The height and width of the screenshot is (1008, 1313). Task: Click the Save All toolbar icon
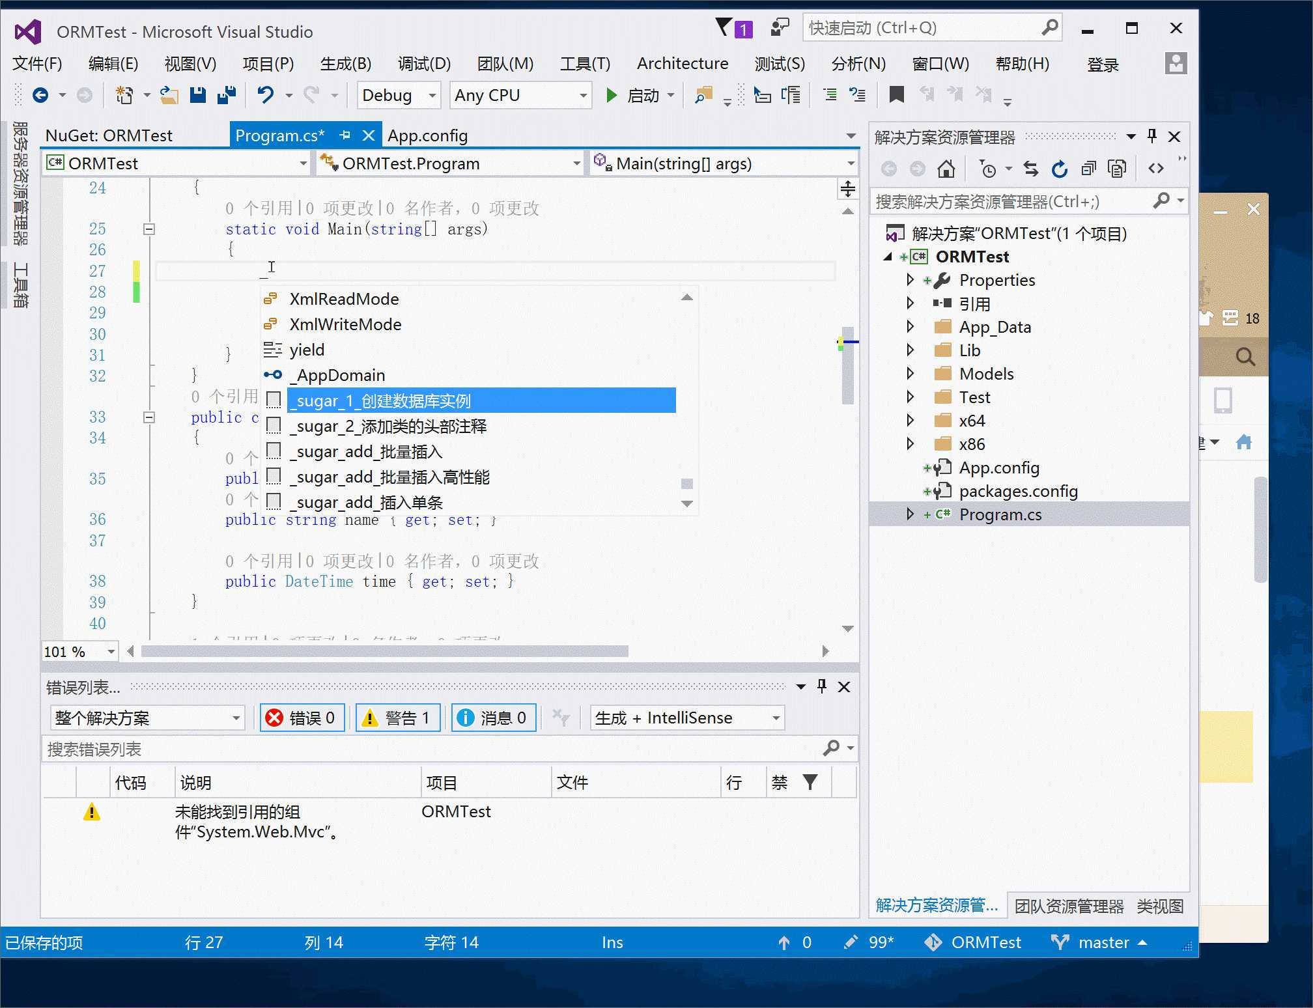[x=226, y=96]
